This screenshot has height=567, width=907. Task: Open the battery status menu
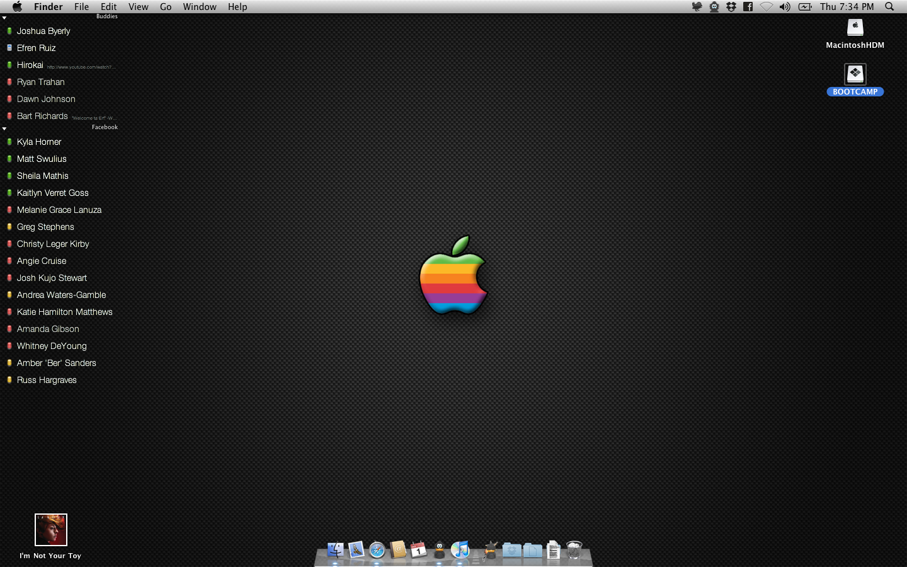click(x=805, y=7)
